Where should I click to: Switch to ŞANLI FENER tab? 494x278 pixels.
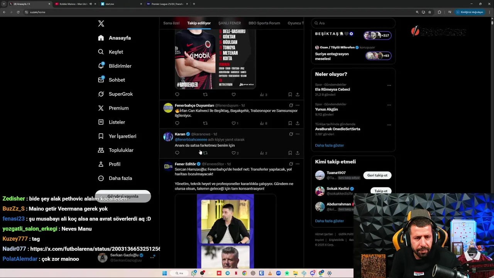click(x=230, y=23)
